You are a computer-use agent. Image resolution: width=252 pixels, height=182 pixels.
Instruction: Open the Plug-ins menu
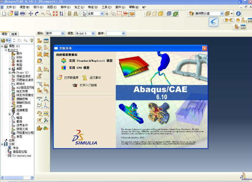[120, 7]
